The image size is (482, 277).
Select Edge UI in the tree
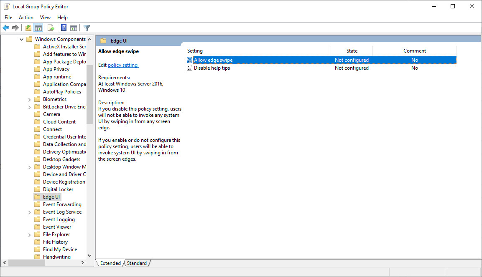coord(51,197)
